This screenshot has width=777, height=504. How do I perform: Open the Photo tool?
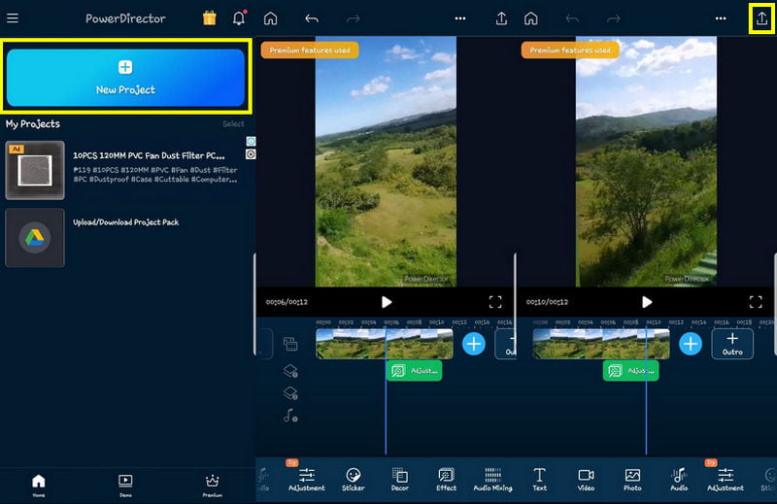point(632,479)
